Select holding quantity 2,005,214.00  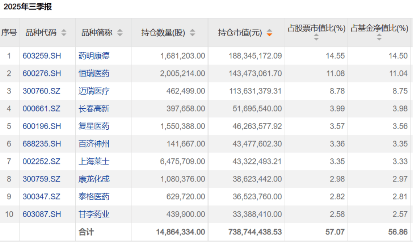pyautogui.click(x=182, y=74)
